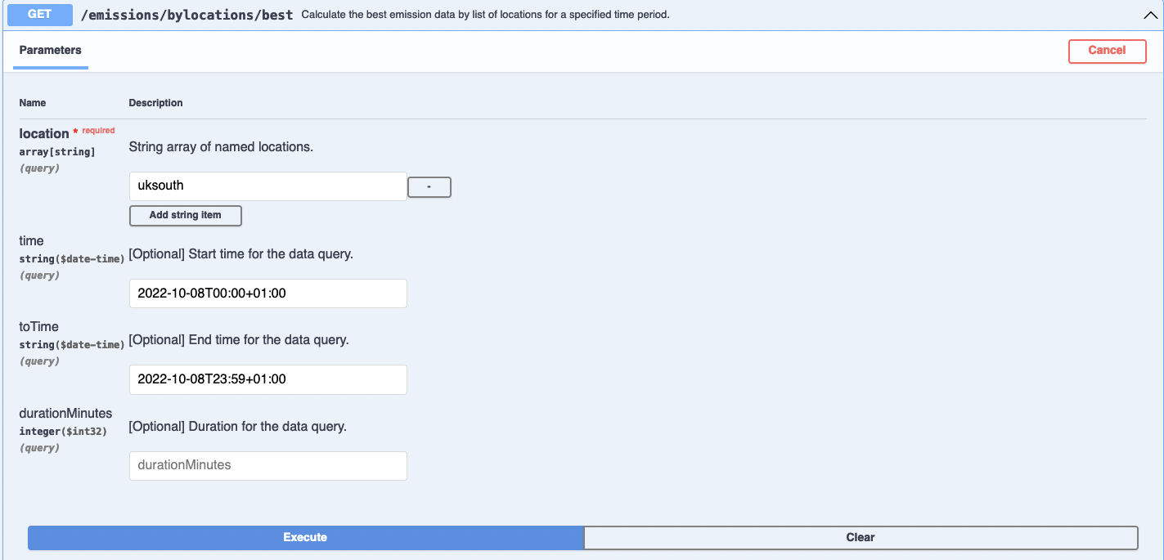Click the toTime end date-time field

267,379
